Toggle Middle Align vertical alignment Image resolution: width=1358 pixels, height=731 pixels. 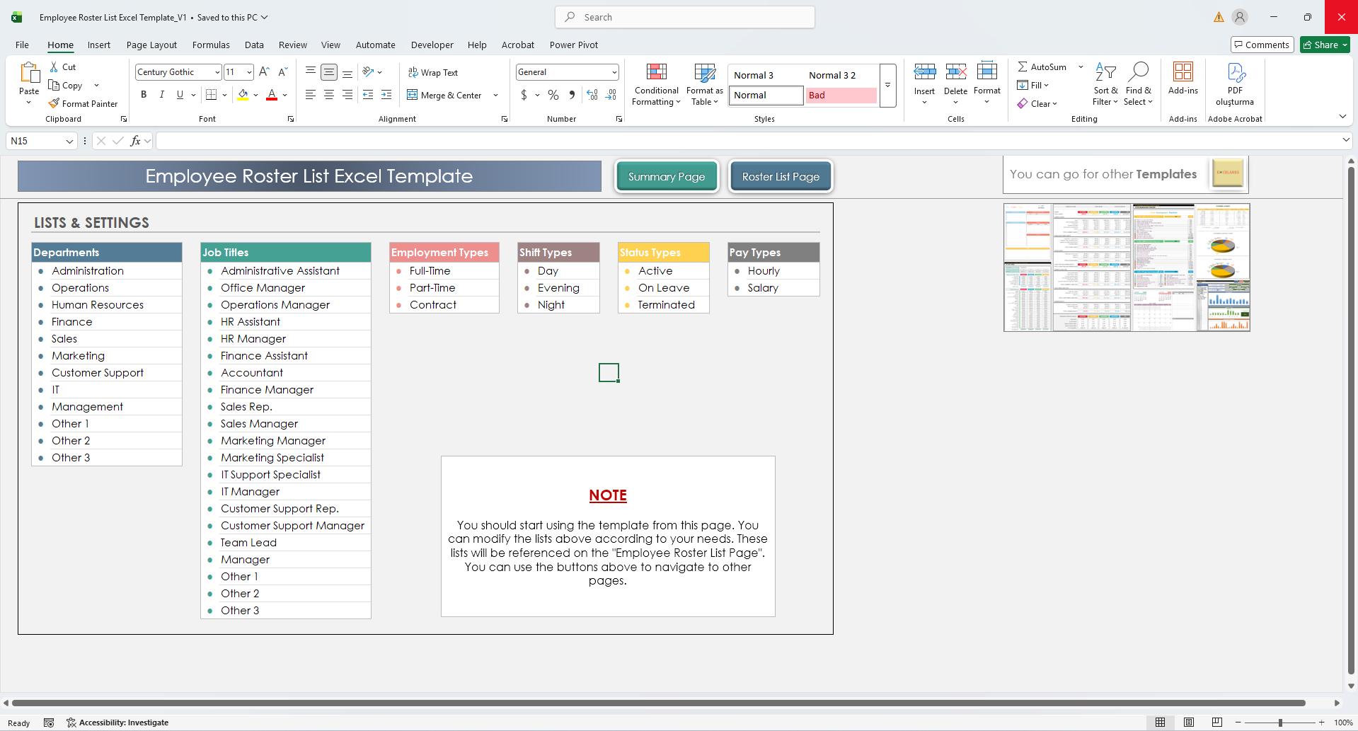pyautogui.click(x=328, y=71)
